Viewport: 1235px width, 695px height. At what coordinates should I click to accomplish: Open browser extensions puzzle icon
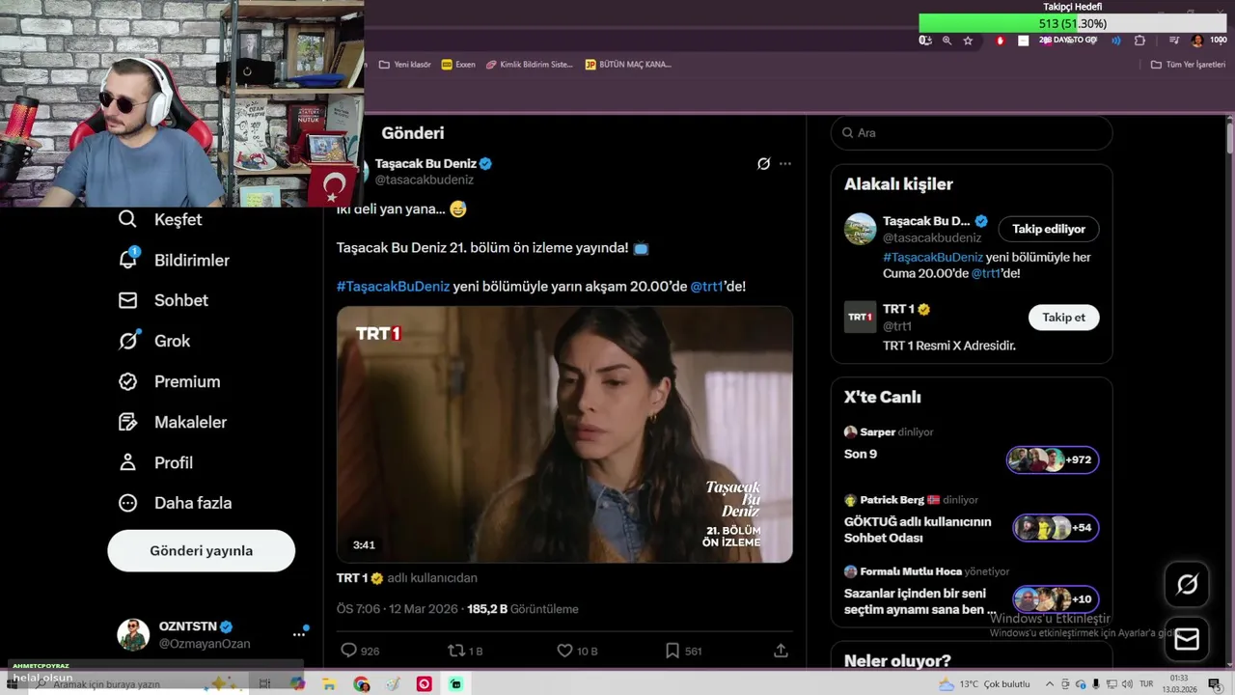click(1139, 41)
